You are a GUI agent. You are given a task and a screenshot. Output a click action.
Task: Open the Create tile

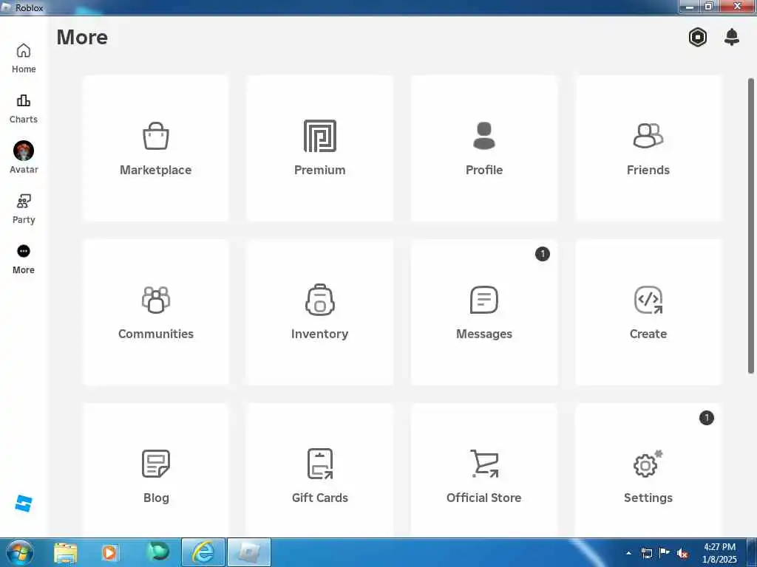coord(648,312)
